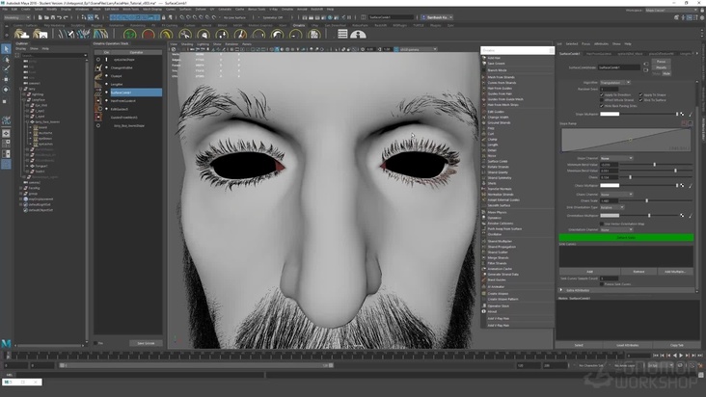The width and height of the screenshot is (706, 397).
Task: Open the Algorithm dropdown
Action: tap(617, 83)
